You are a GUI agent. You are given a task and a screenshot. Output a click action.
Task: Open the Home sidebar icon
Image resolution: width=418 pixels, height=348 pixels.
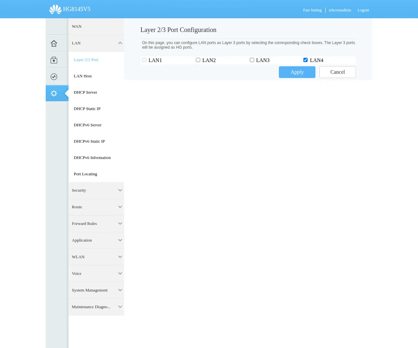pos(54,43)
